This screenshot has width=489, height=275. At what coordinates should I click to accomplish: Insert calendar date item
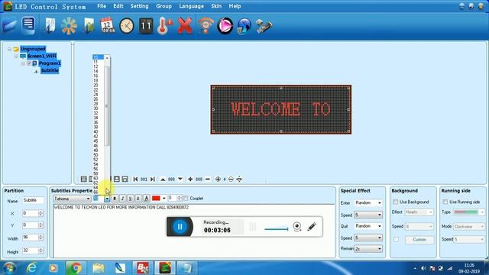pyautogui.click(x=107, y=25)
